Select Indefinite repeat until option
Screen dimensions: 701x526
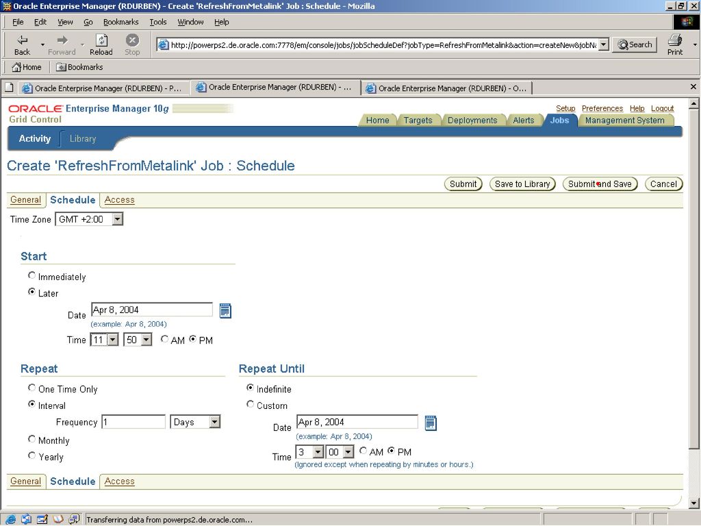[251, 388]
